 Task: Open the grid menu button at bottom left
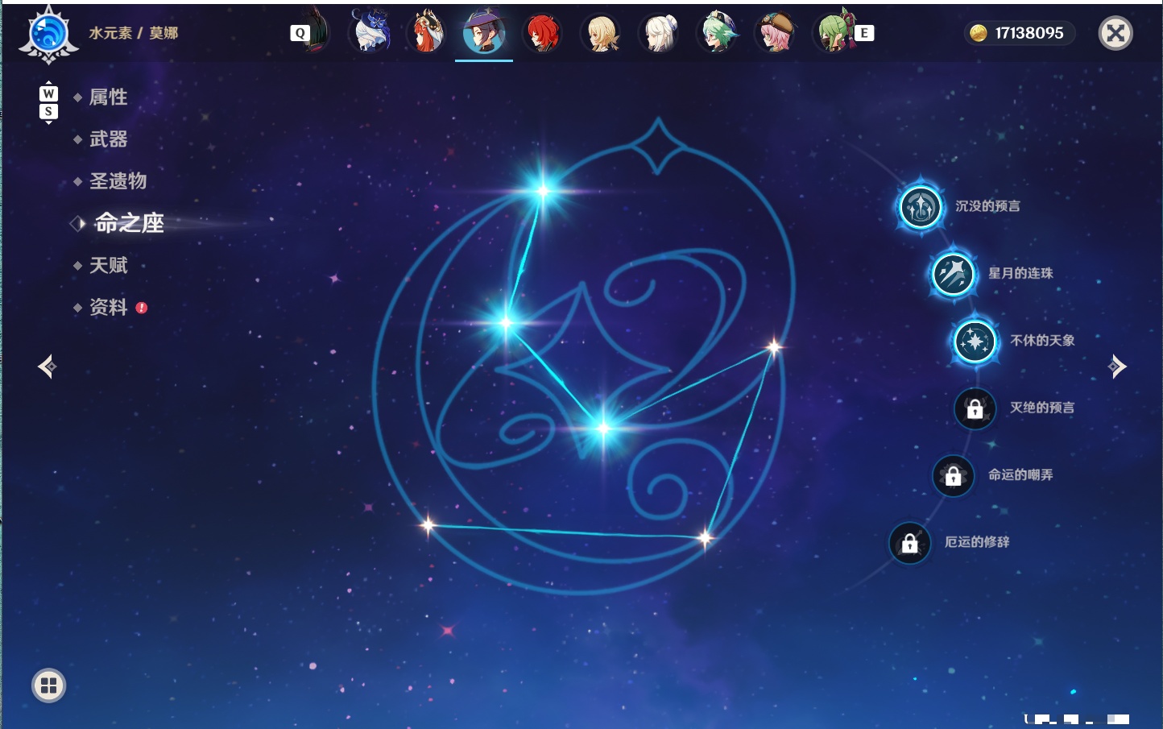pyautogui.click(x=48, y=686)
